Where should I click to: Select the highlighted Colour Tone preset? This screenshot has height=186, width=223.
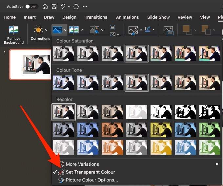point(137,83)
